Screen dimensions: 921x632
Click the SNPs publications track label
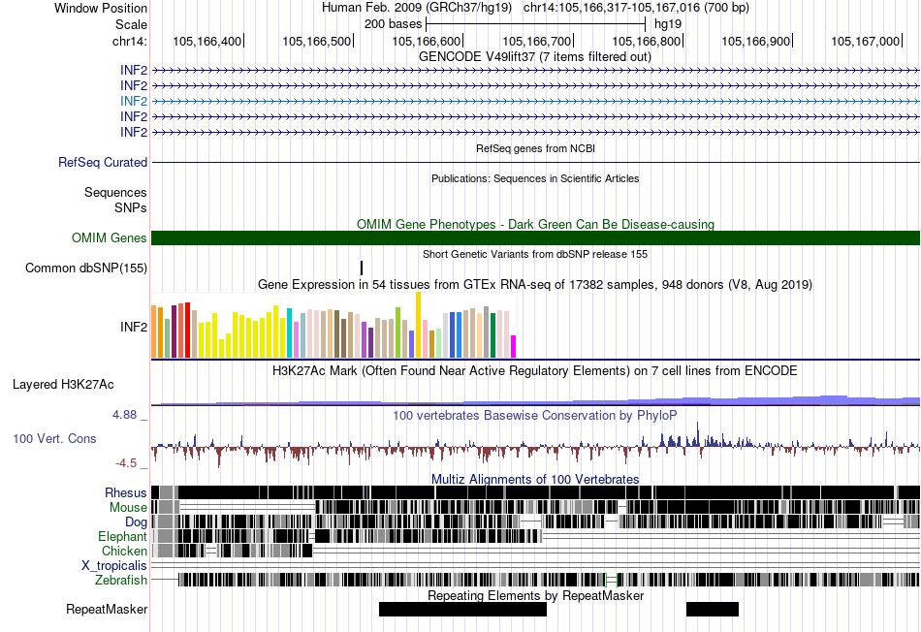pyautogui.click(x=131, y=207)
